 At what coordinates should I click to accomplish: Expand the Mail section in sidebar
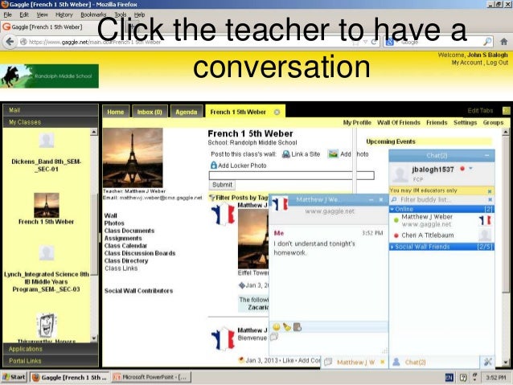pos(51,110)
